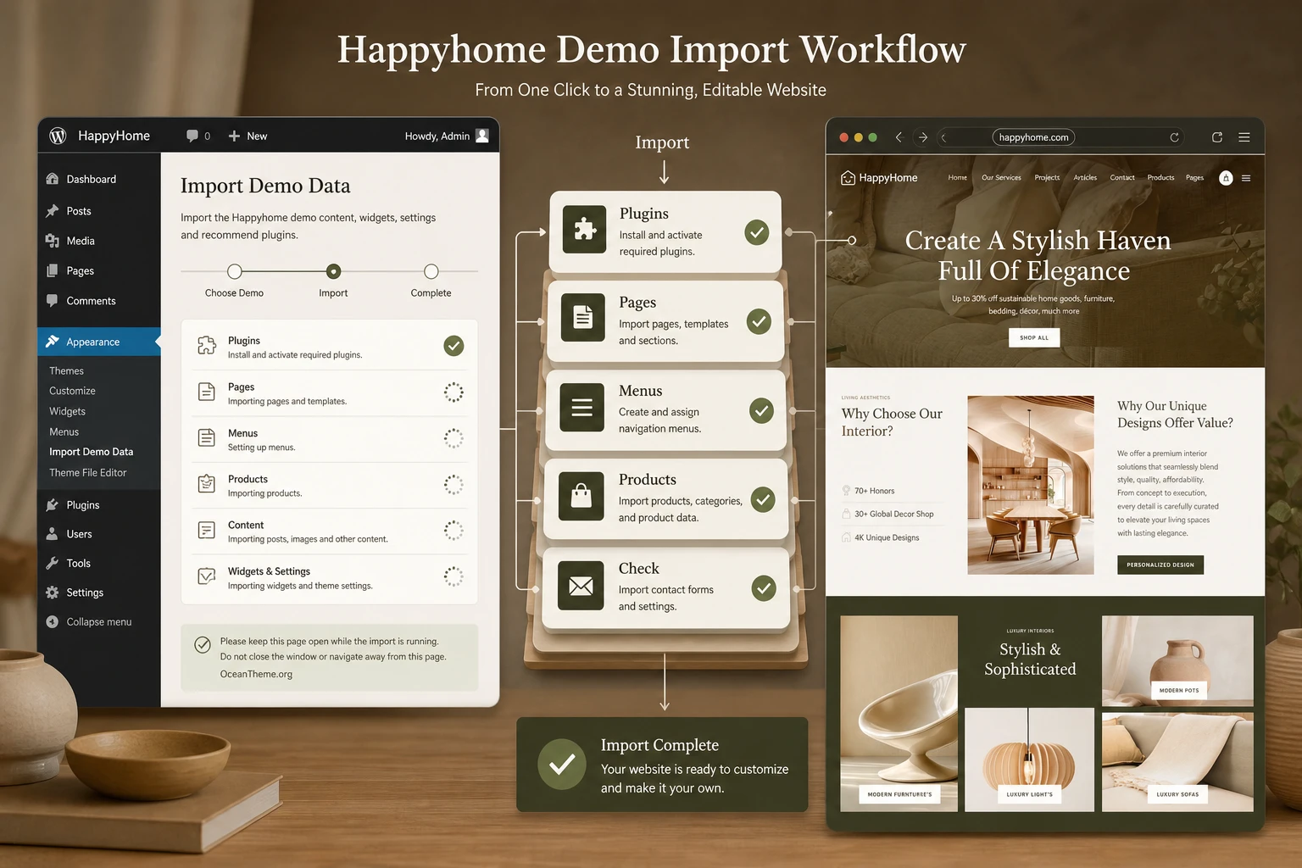1302x868 pixels.
Task: Click the HappyHome site logo
Action: (x=879, y=177)
